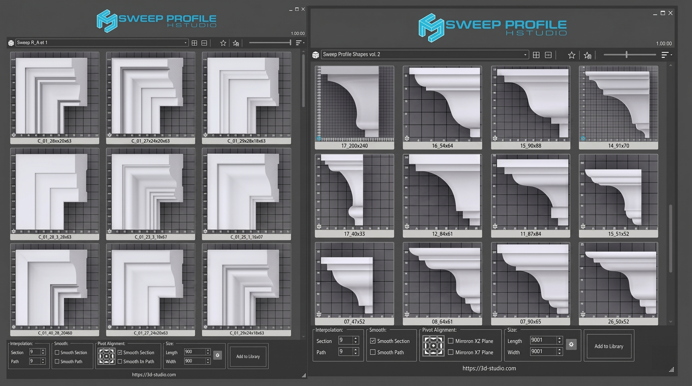
Task: Open the Sweep R_A et 1 library dropdown
Action: pos(102,43)
